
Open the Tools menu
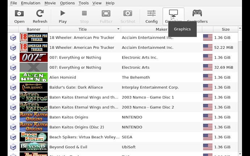pos(84,3)
